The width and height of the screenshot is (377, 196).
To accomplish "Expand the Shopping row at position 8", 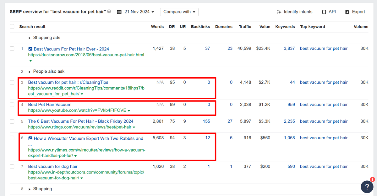I will pyautogui.click(x=40, y=189).
